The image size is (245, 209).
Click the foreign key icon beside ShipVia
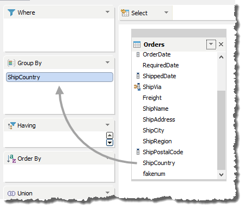pyautogui.click(x=137, y=87)
